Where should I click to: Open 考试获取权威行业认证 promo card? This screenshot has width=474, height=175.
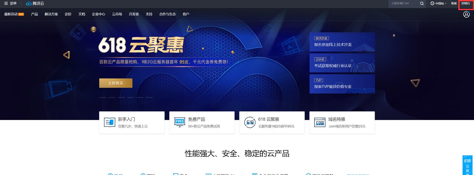(342, 63)
